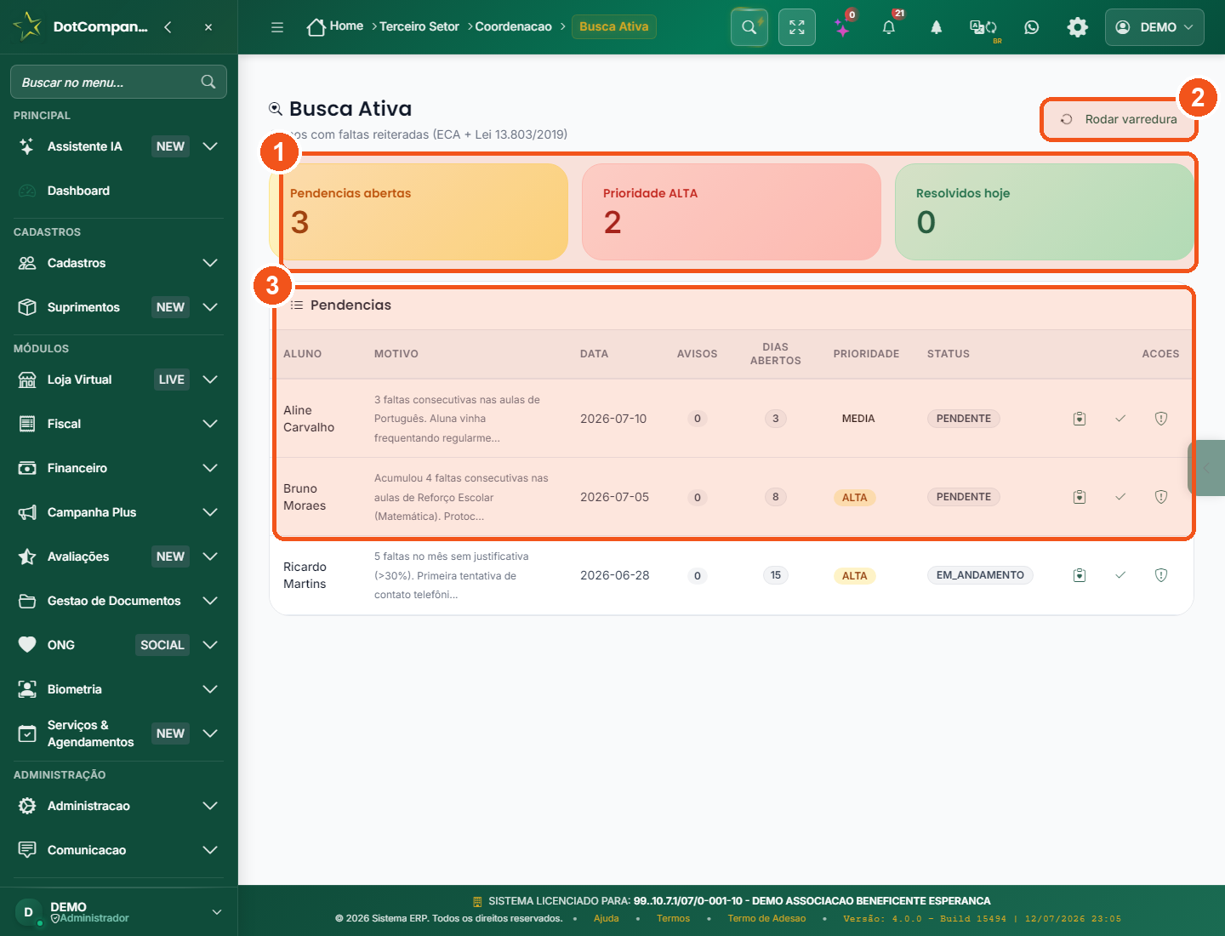Expand the Avaliações menu chevron
The width and height of the screenshot is (1225, 936).
coord(210,556)
